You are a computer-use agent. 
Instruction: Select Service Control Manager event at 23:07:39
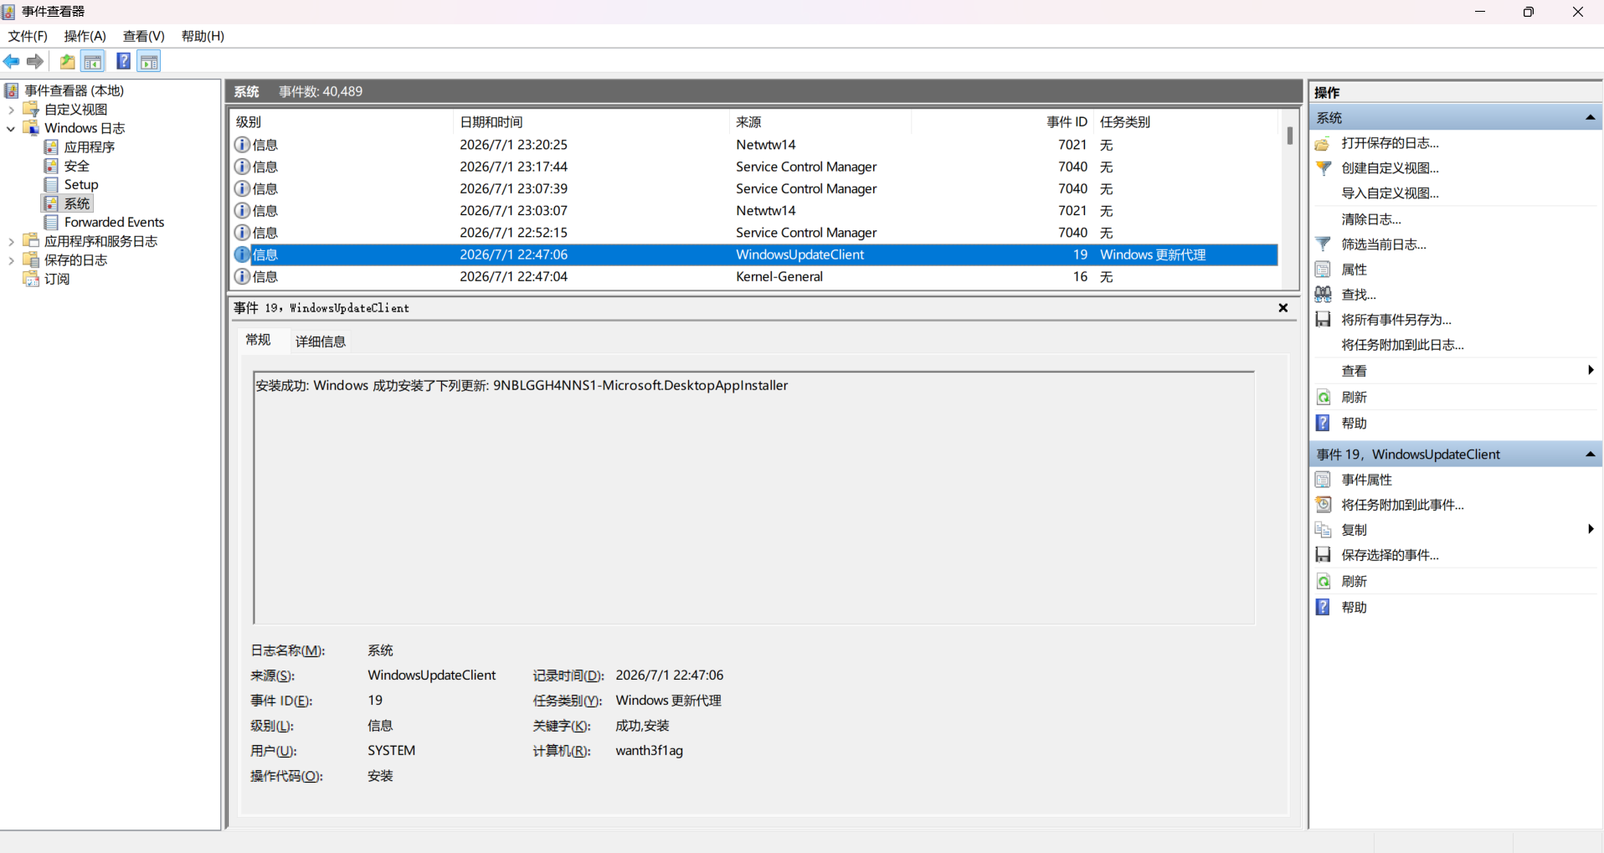click(755, 188)
